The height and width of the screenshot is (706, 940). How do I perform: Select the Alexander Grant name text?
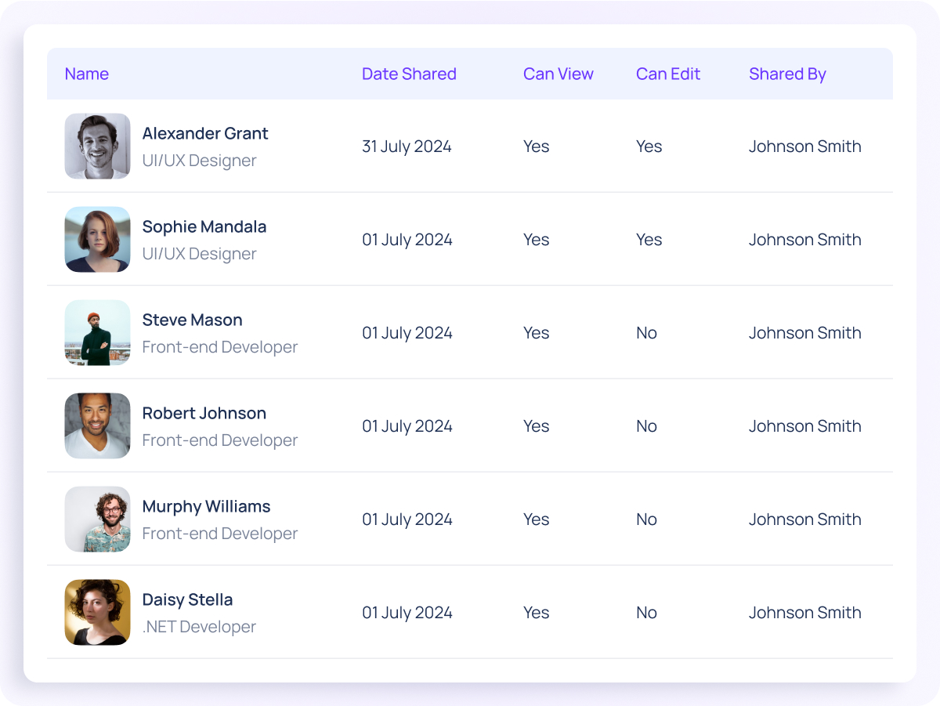(205, 133)
